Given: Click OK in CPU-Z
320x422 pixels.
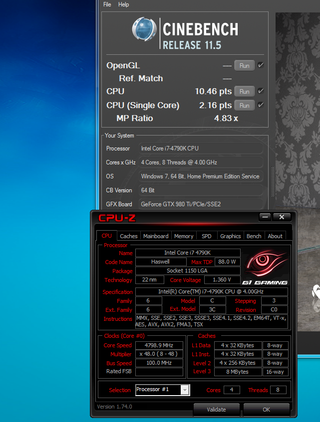Looking at the screenshot, I should 267,410.
